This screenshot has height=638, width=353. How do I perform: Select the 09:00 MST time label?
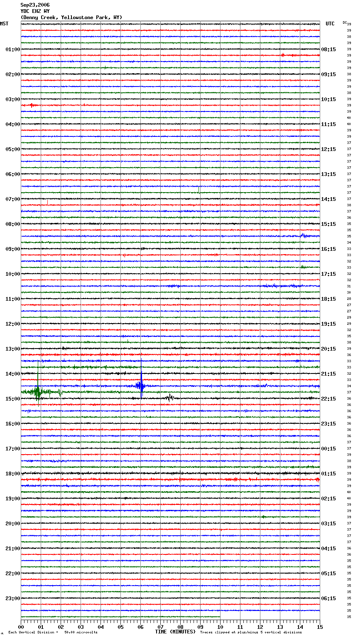(x=12, y=249)
